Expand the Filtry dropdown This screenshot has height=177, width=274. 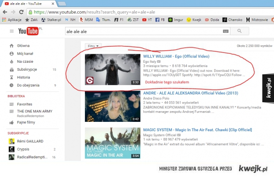click(93, 46)
